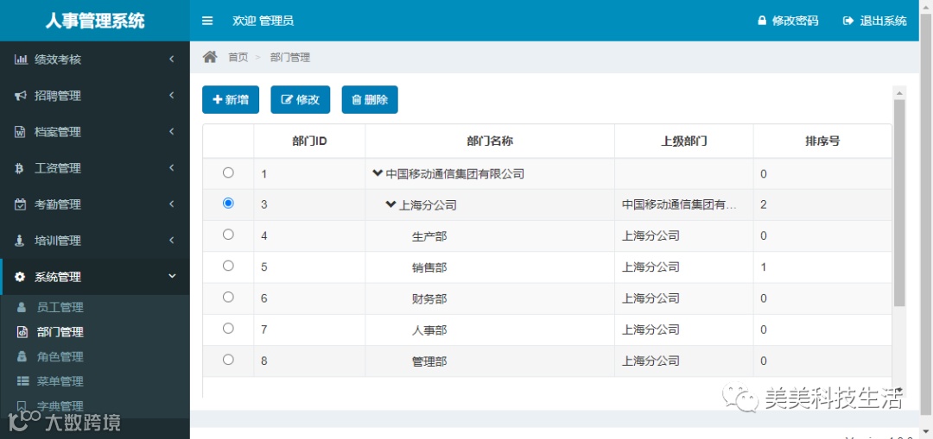The width and height of the screenshot is (933, 439).
Task: Click the 人事管理系统 title logo
Action: [x=95, y=21]
